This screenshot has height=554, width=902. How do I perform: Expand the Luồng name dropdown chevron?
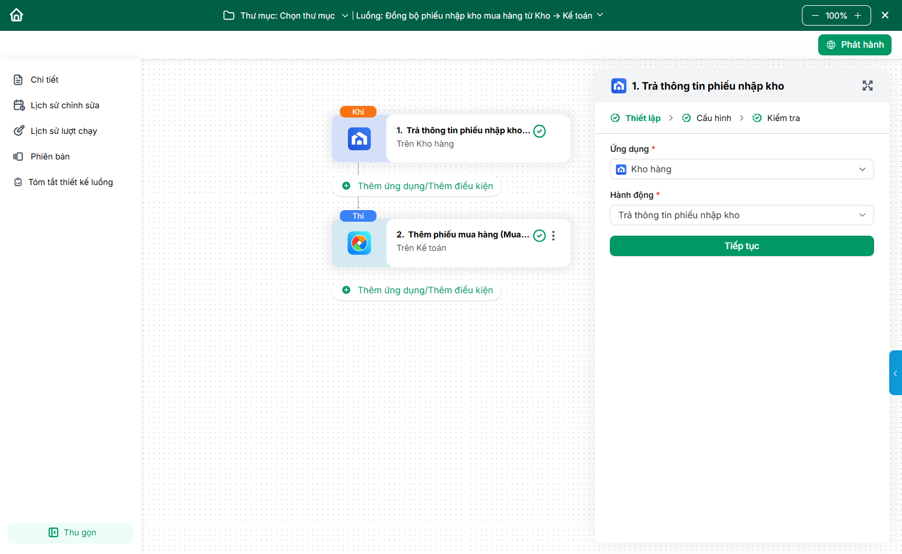pyautogui.click(x=600, y=15)
